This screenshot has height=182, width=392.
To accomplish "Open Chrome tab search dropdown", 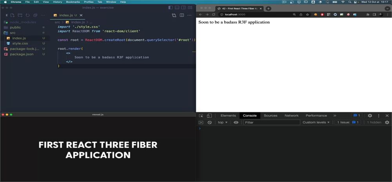I will click(x=387, y=8).
